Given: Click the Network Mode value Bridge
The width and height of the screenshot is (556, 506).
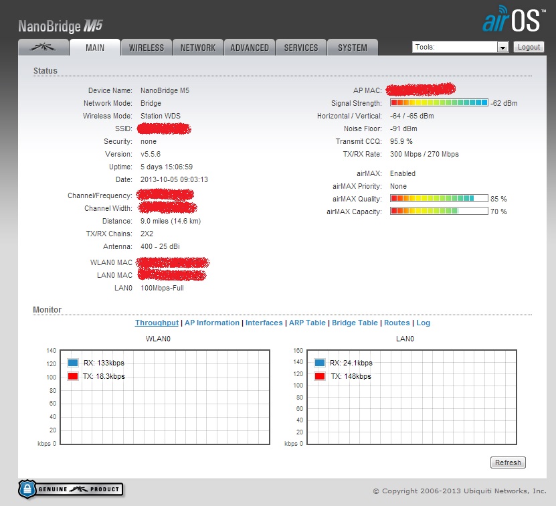Looking at the screenshot, I should click(151, 103).
